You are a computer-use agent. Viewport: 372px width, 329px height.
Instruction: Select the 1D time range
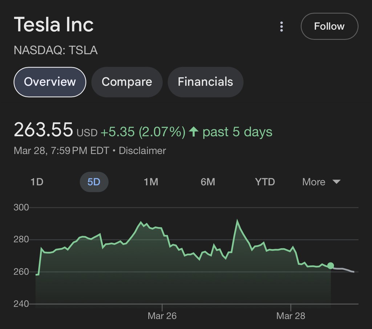37,182
